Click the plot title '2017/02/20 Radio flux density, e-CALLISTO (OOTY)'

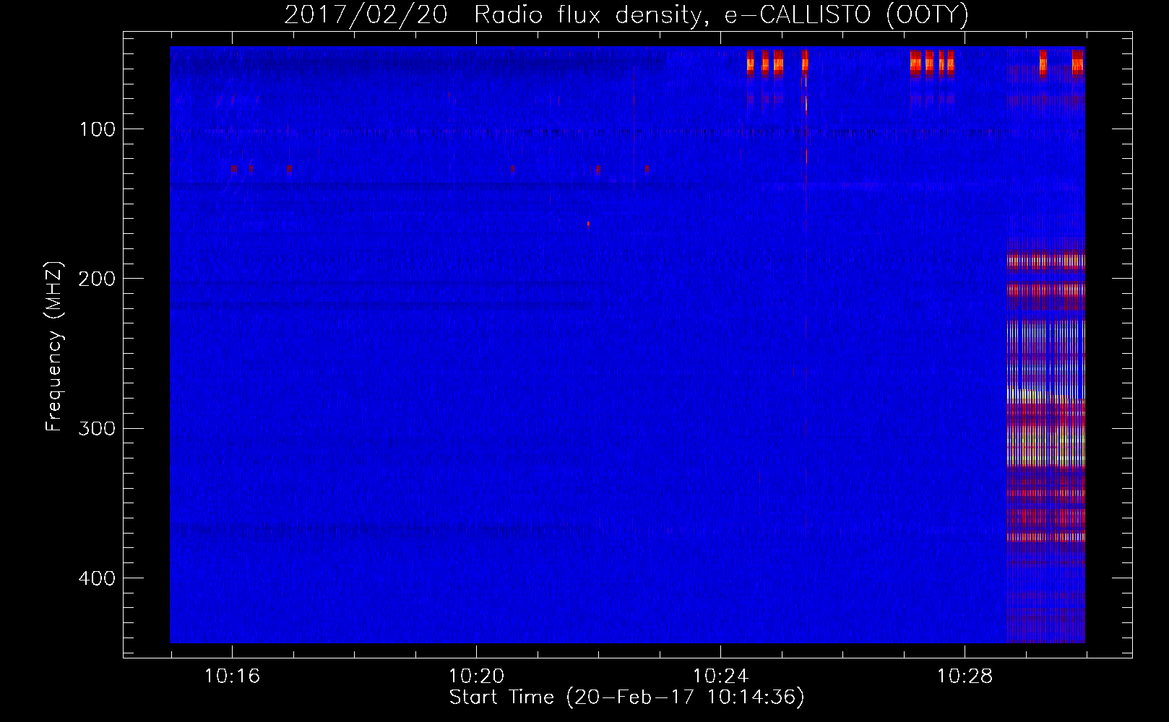626,14
